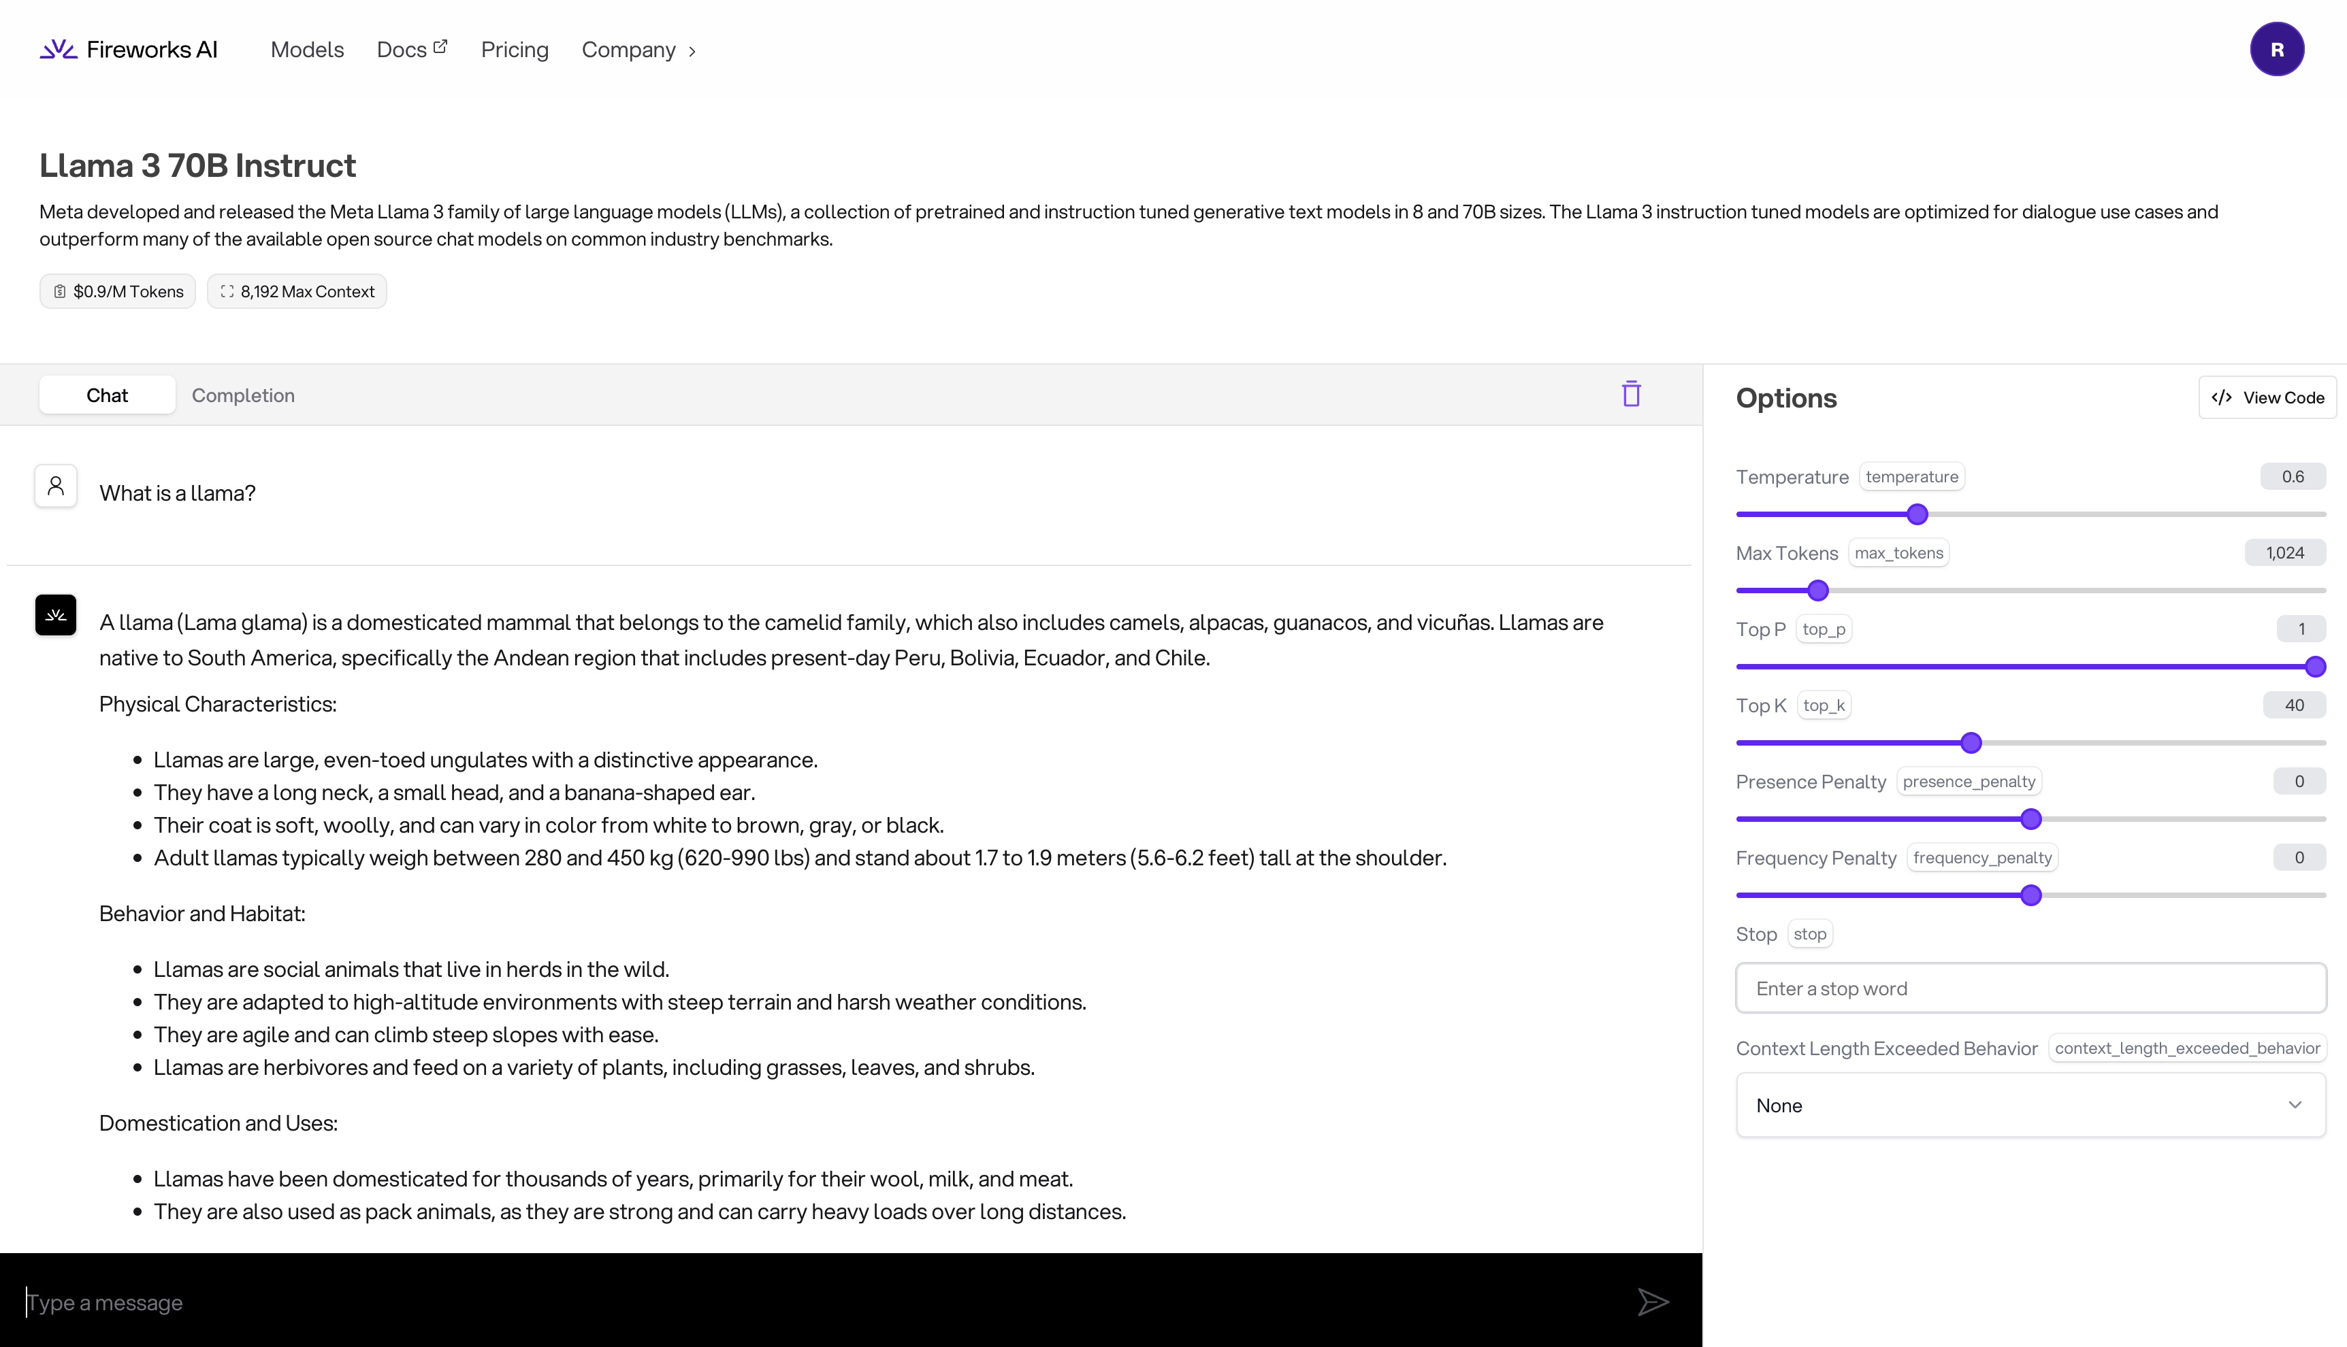Click the Frequency Penalty value box
The image size is (2347, 1347).
(x=2299, y=858)
